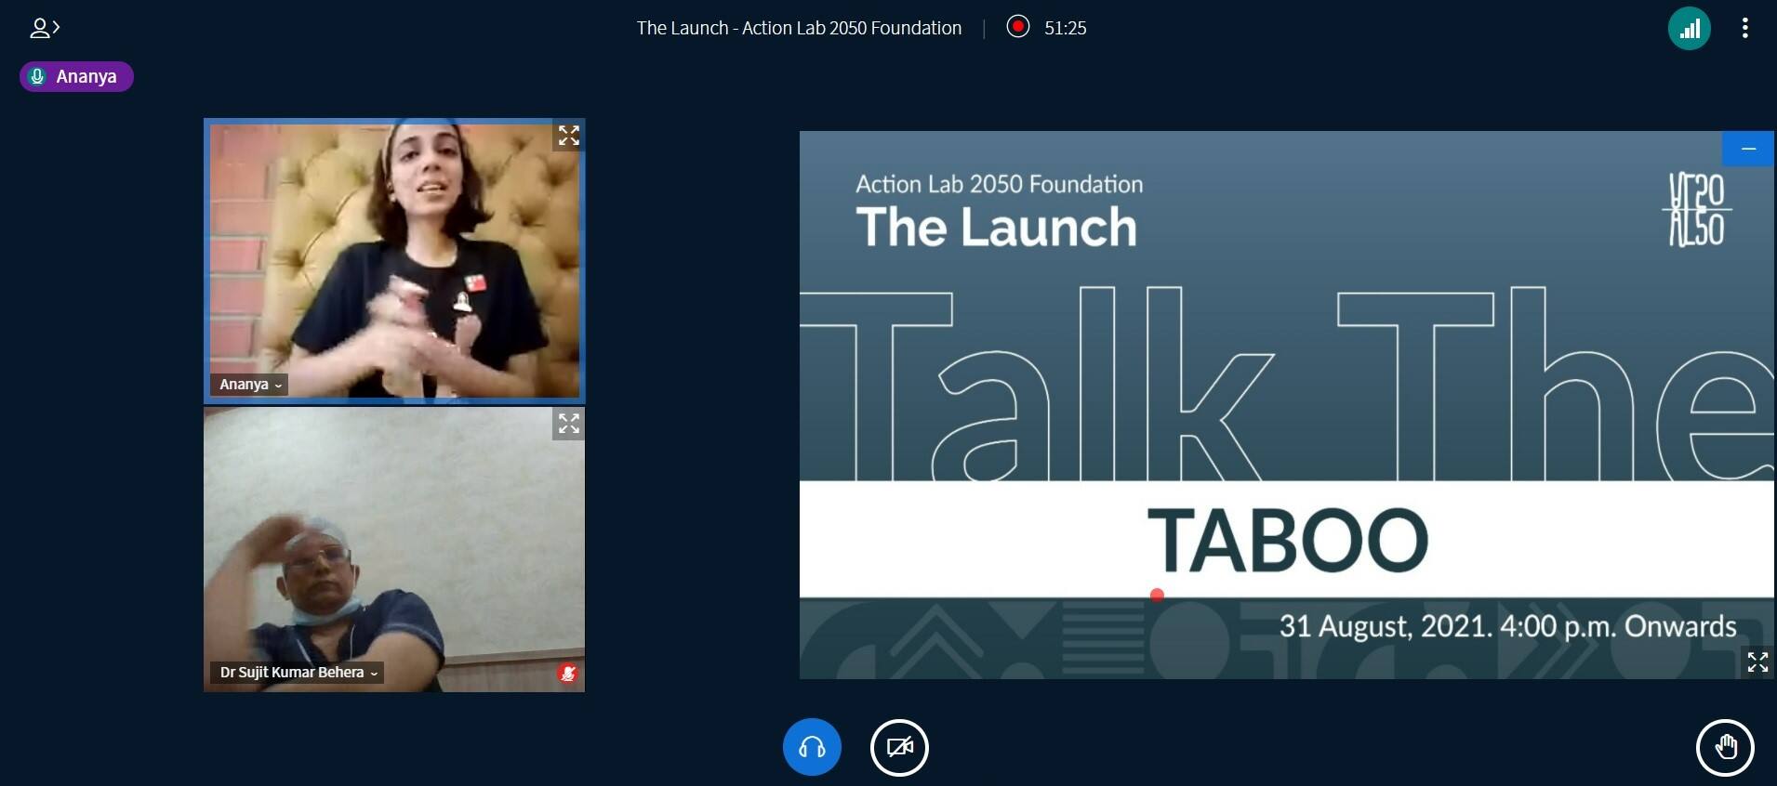The height and width of the screenshot is (786, 1777).
Task: Hide presentation using the blue minimize button
Action: (1748, 149)
